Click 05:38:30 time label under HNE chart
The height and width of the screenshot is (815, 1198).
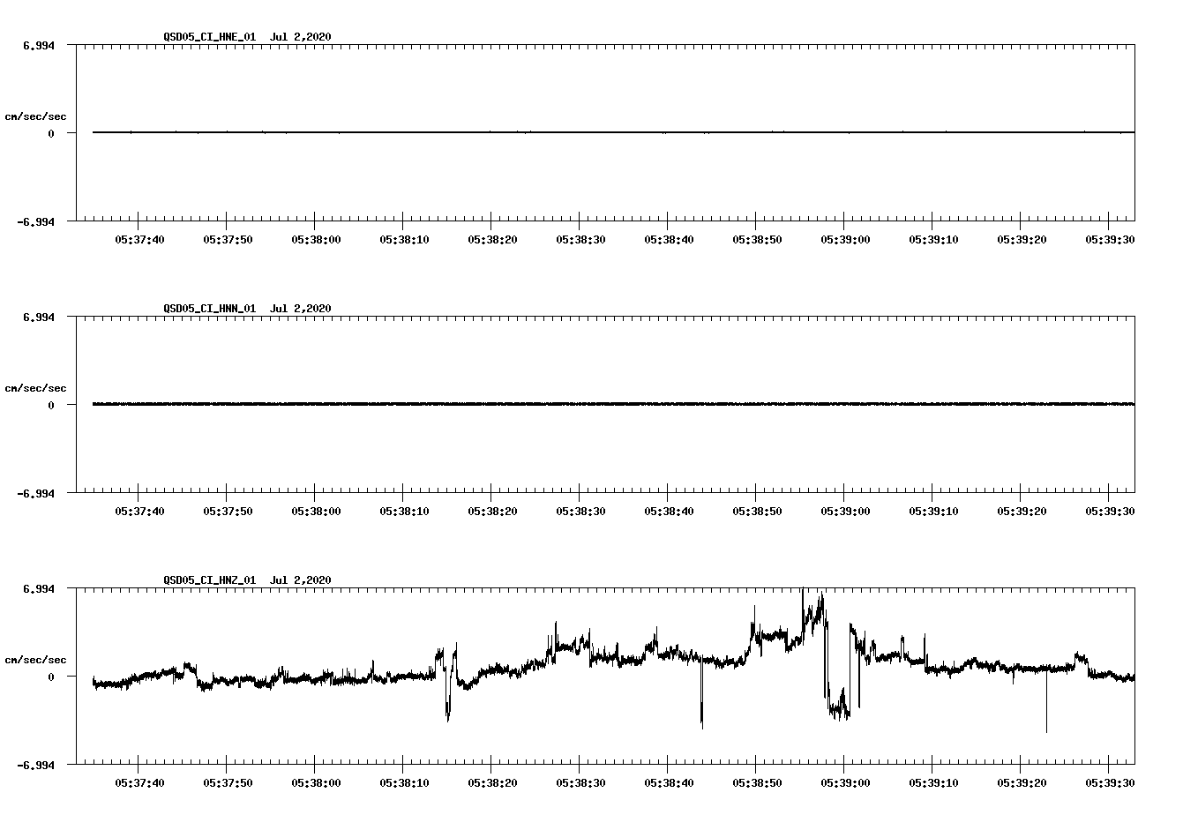tap(580, 240)
